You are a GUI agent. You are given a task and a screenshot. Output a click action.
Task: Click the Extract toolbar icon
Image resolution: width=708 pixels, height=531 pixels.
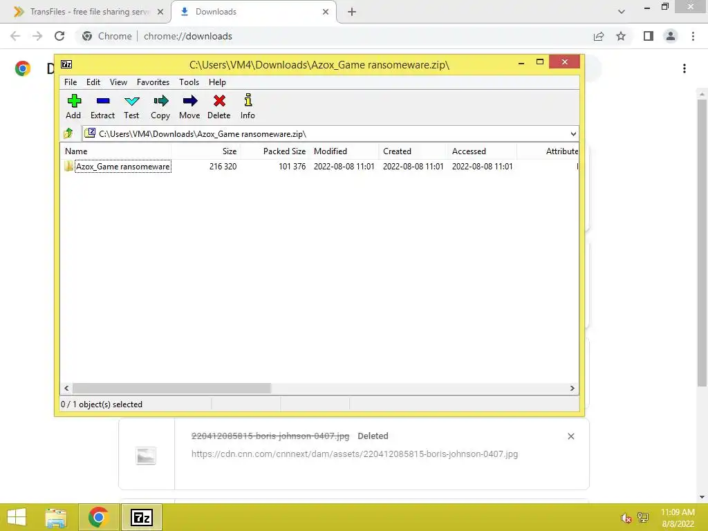click(103, 101)
